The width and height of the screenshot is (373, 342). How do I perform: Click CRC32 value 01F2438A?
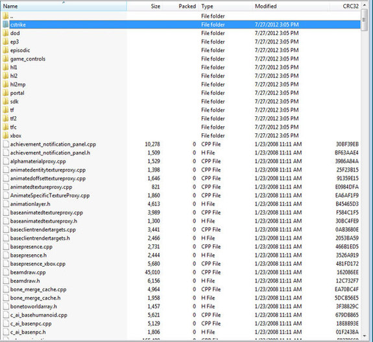pyautogui.click(x=347, y=332)
